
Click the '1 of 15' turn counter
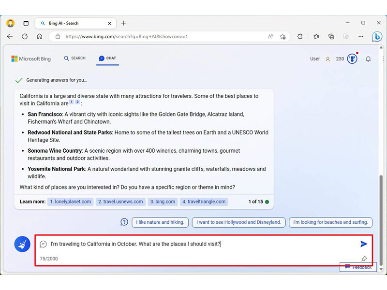[x=256, y=202]
